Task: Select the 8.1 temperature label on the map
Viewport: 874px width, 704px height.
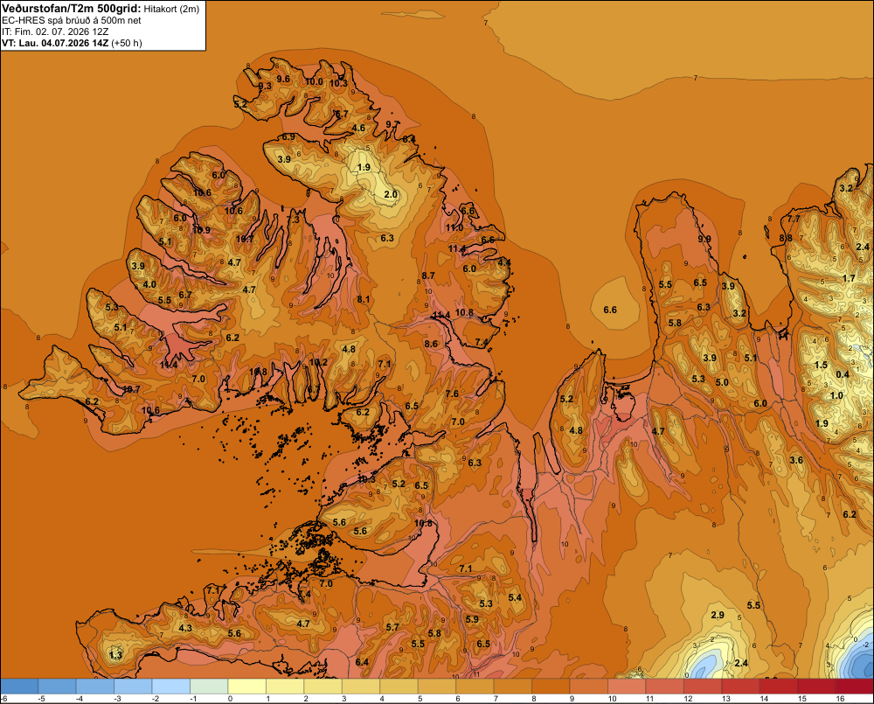Action: (x=364, y=300)
